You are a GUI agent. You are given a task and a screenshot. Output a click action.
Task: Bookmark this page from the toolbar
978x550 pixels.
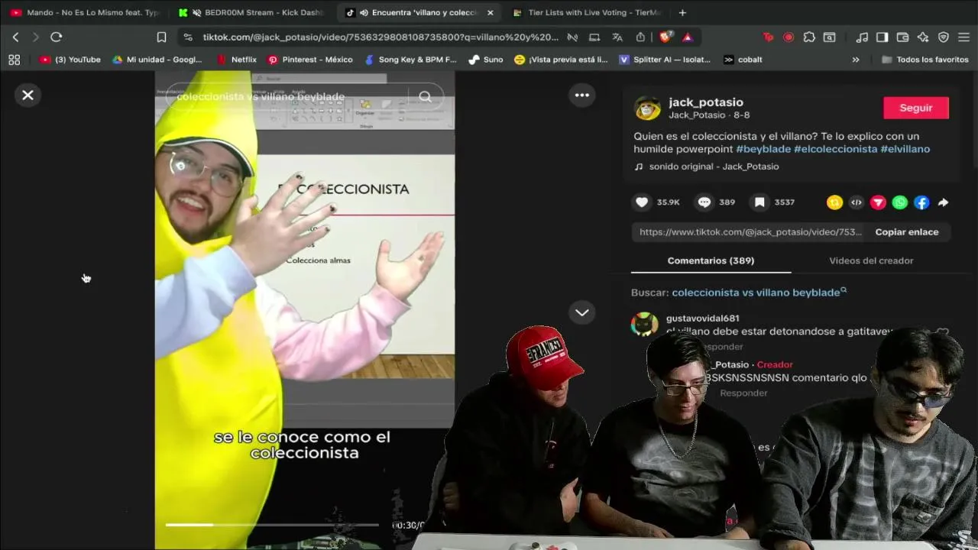pyautogui.click(x=161, y=37)
